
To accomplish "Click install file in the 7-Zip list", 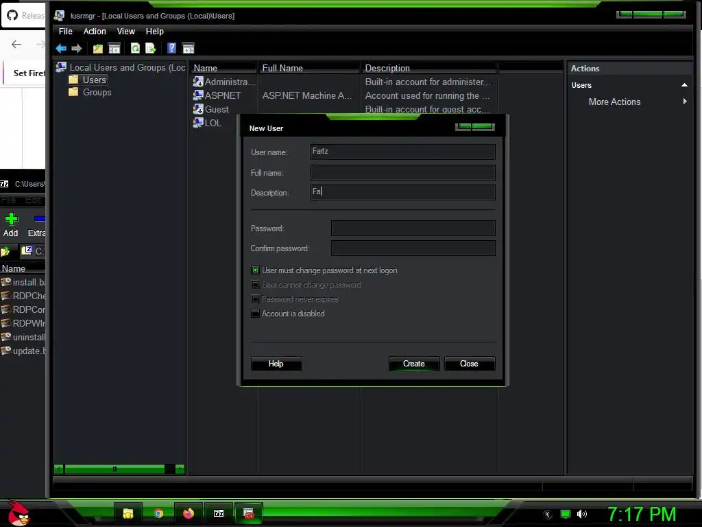I will (23, 282).
